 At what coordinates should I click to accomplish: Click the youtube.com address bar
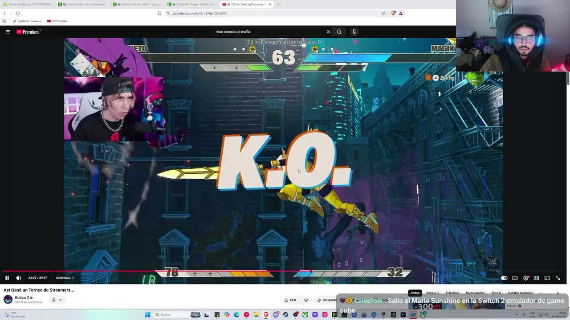coord(276,13)
